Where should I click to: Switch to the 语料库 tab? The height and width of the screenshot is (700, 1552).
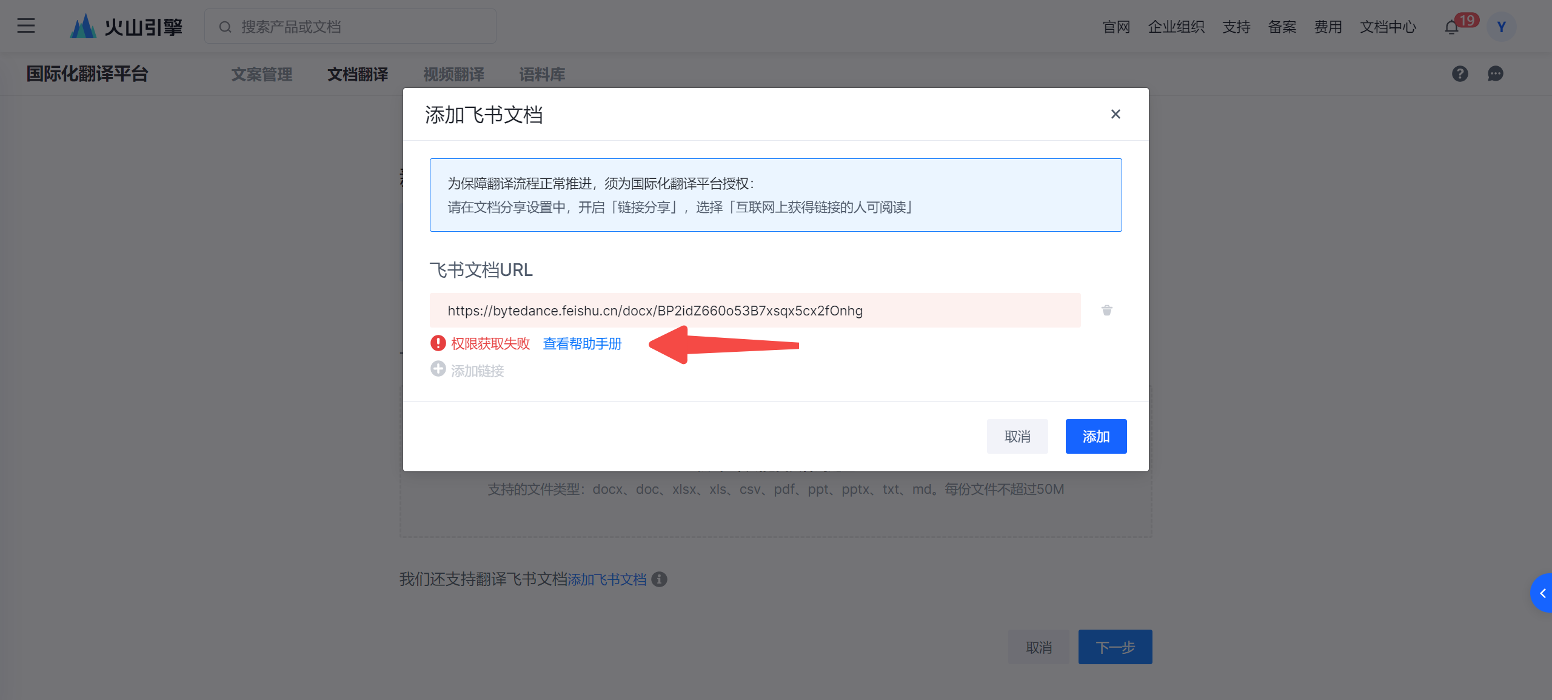point(542,74)
